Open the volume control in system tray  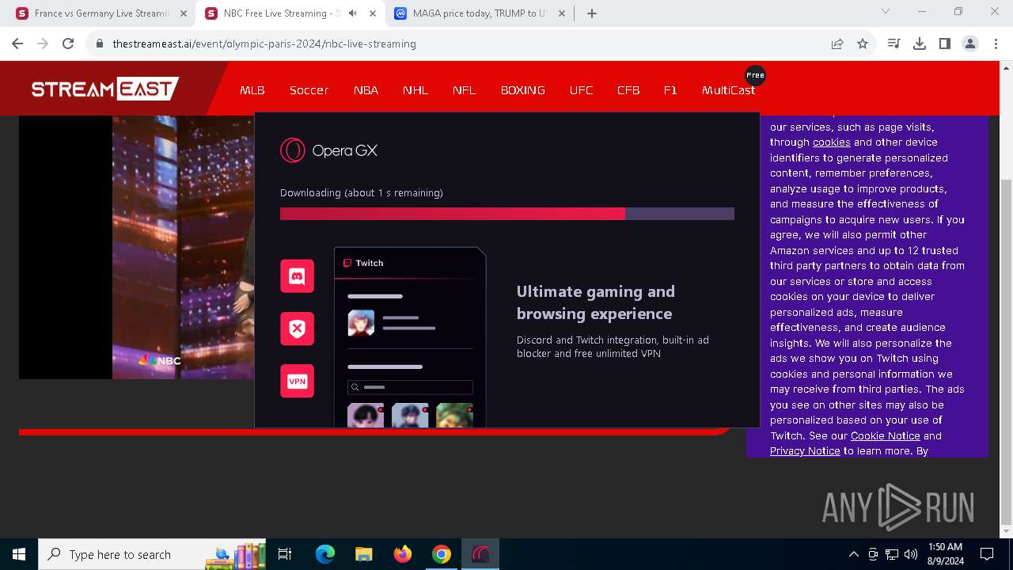coord(911,554)
